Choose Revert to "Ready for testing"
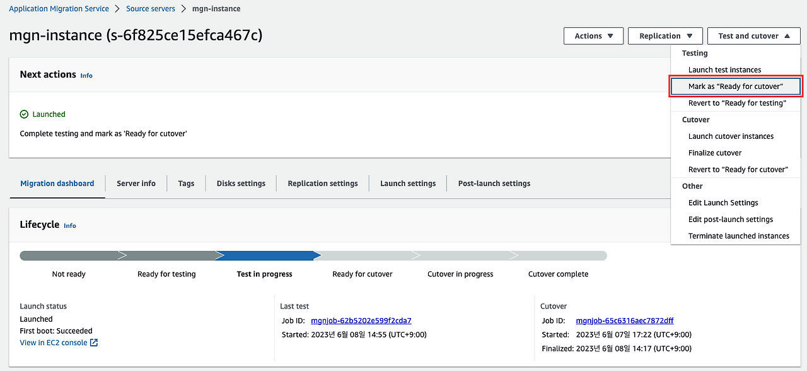The width and height of the screenshot is (807, 371). click(x=736, y=103)
